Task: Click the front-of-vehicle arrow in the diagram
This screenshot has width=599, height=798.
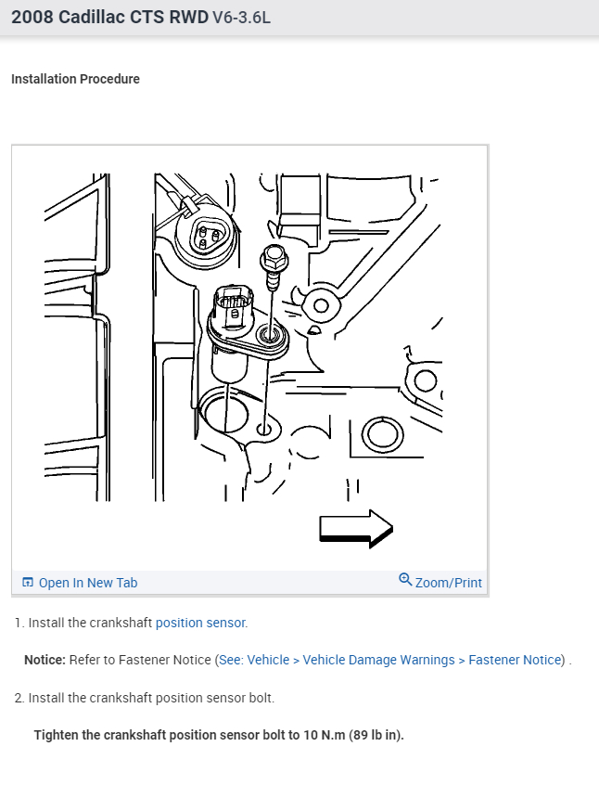Action: 356,528
